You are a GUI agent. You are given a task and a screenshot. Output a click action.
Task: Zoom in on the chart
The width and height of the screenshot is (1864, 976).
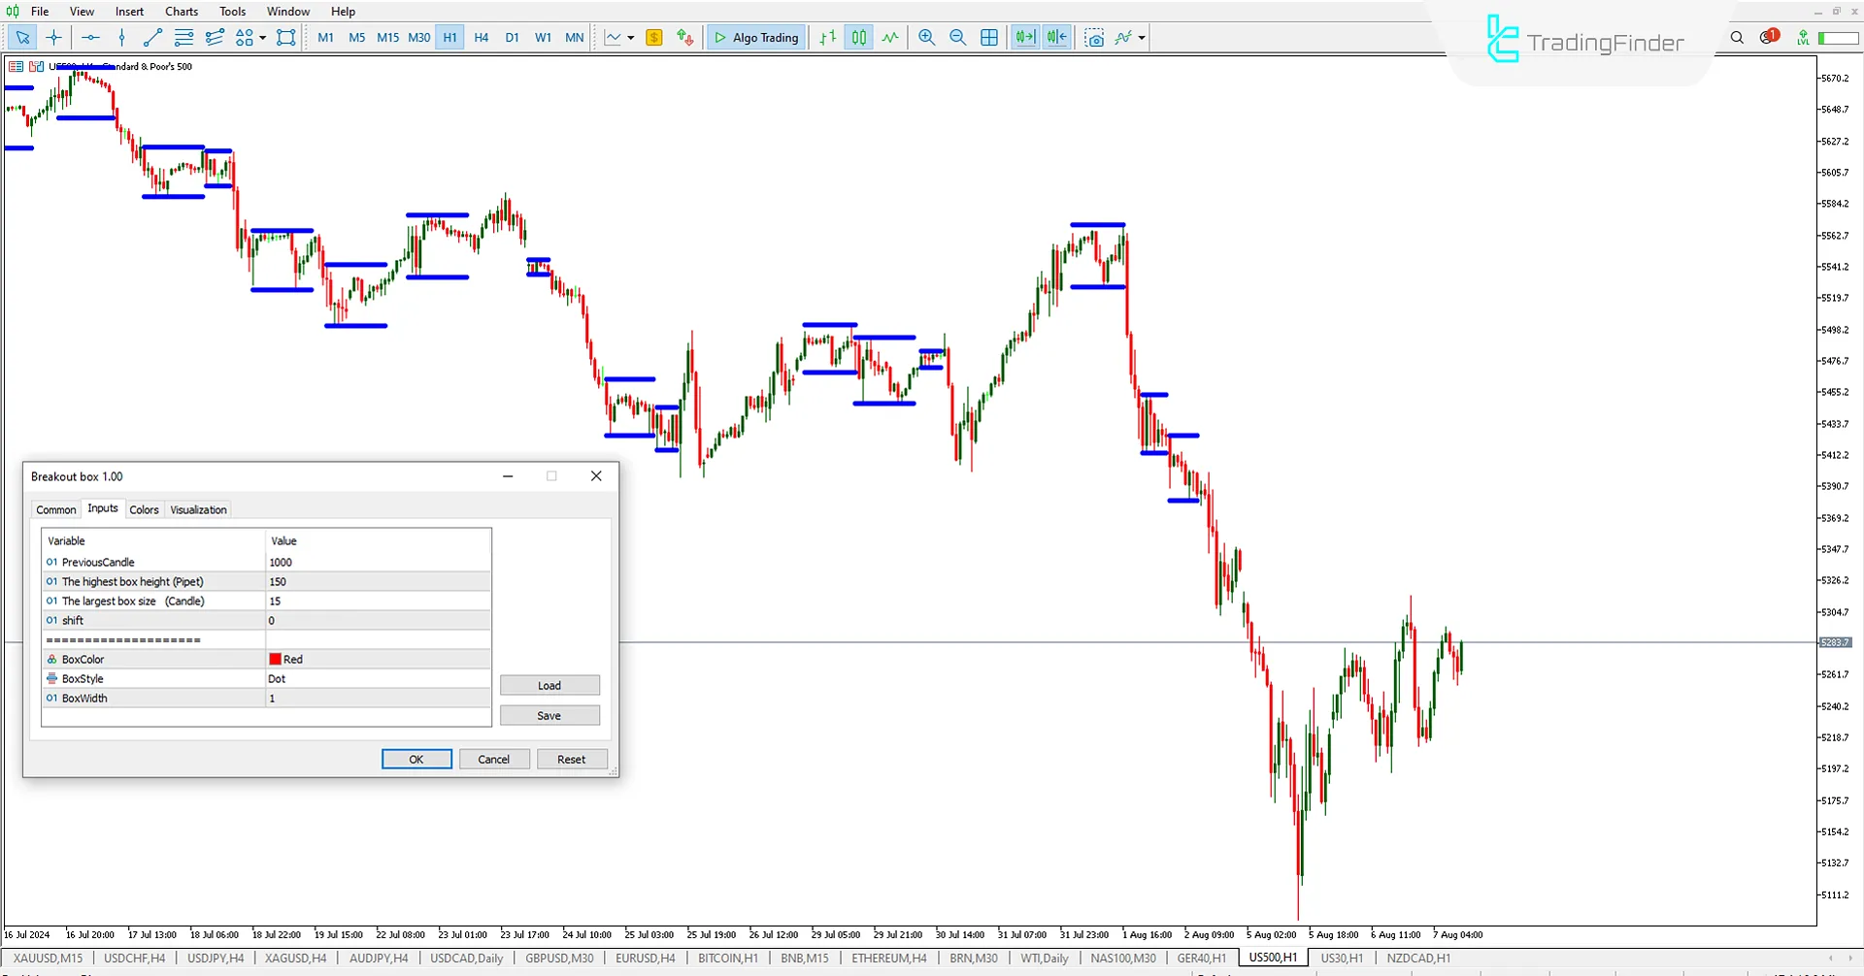click(x=926, y=38)
